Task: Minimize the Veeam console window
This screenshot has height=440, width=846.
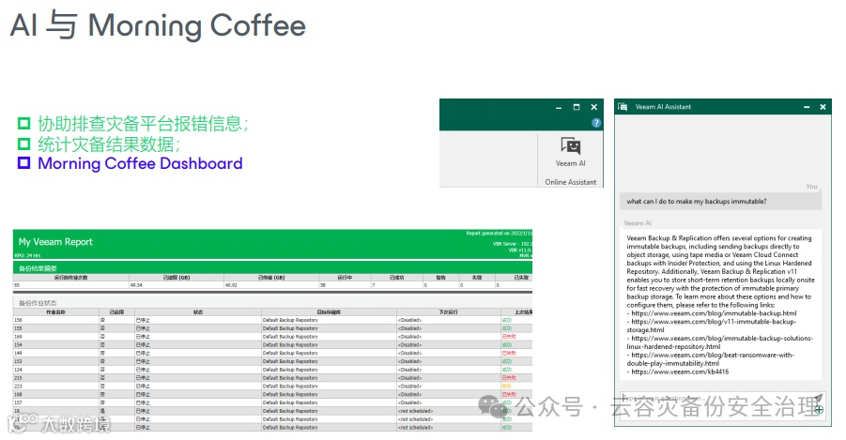Action: tap(559, 108)
